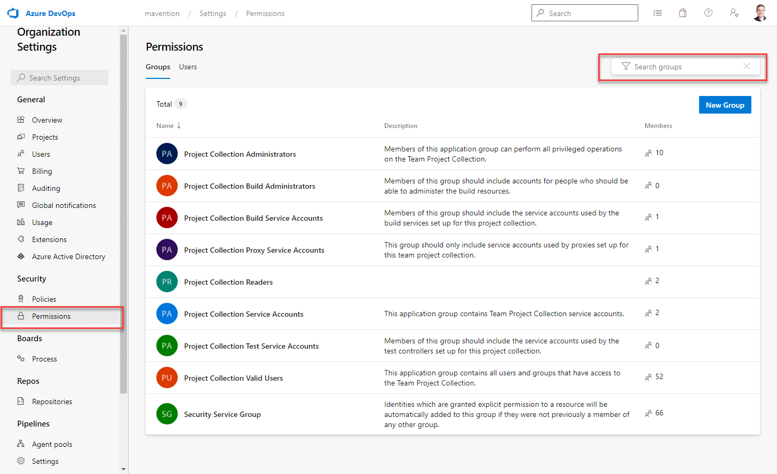Screen dimensions: 777x474
Task: Click the member count 66
Action: tap(659, 413)
